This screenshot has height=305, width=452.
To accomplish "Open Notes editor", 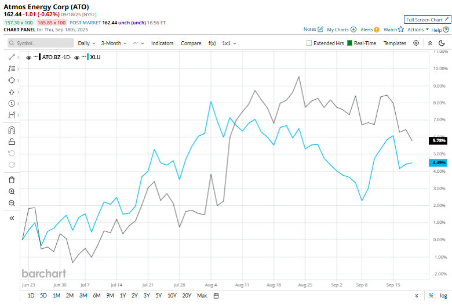I will pos(314,29).
